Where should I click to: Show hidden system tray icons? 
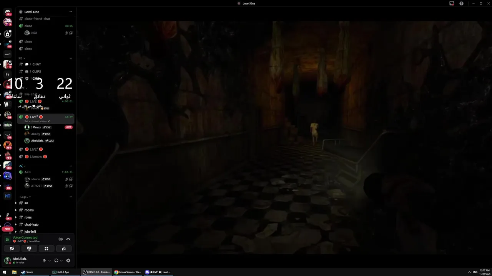[469, 272]
